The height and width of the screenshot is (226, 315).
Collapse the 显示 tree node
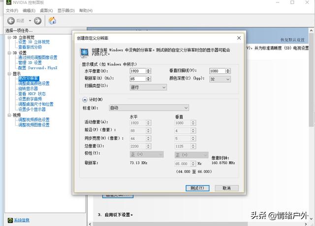tap(9, 74)
